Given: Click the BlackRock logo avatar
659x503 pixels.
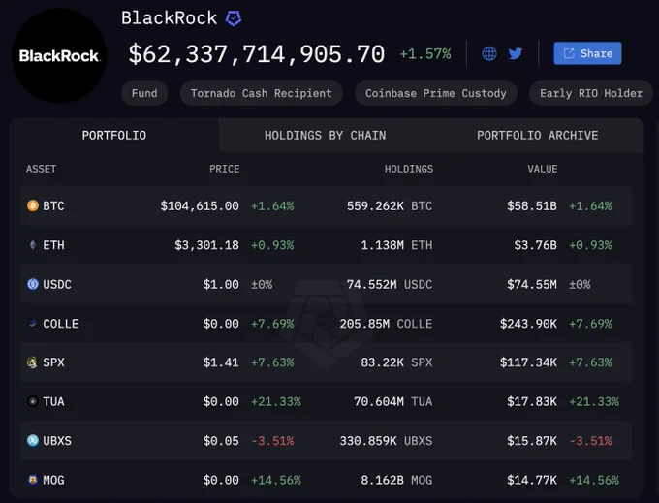Looking at the screenshot, I should [x=59, y=55].
